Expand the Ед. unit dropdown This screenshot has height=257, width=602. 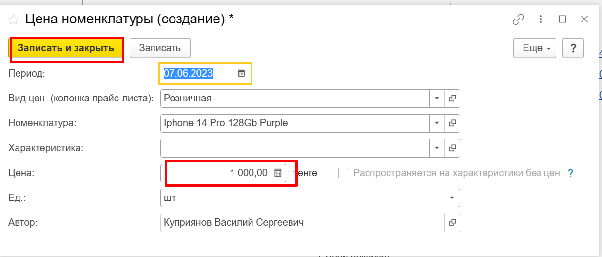(452, 198)
